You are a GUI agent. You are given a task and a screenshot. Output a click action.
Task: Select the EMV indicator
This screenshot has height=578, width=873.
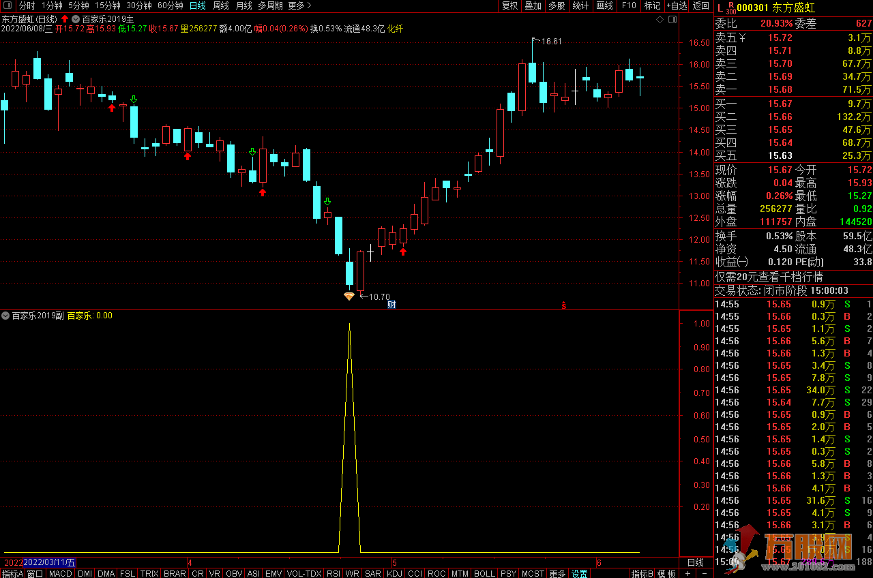(273, 573)
